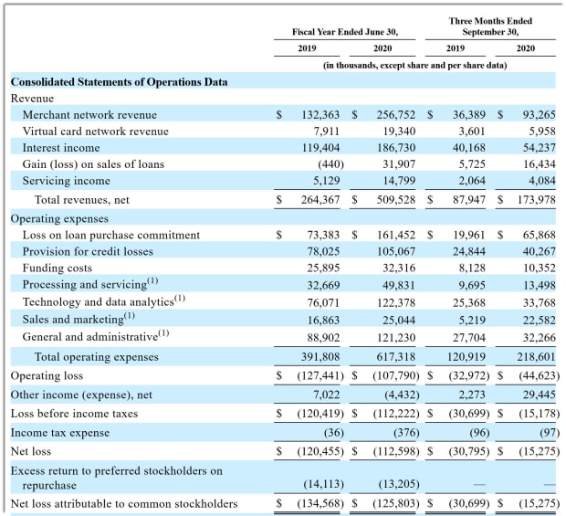
Task: Select the 'Three Months Ended September 30,' header
Action: pos(490,26)
